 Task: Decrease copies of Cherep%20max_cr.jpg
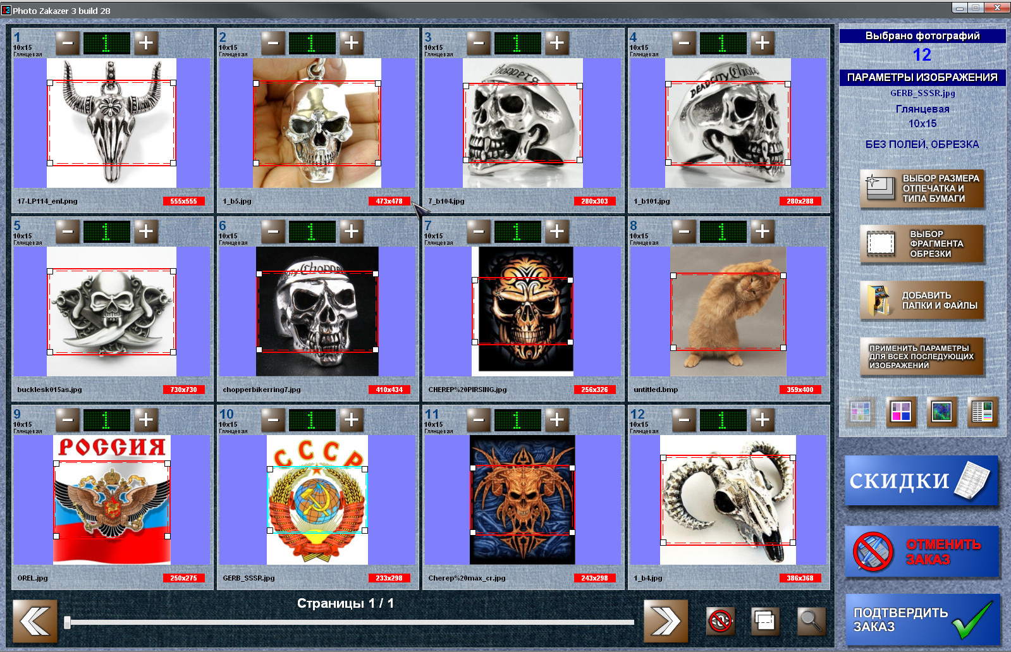click(479, 420)
